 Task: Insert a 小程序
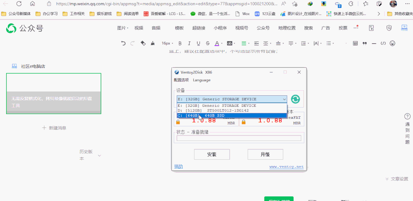(220, 28)
